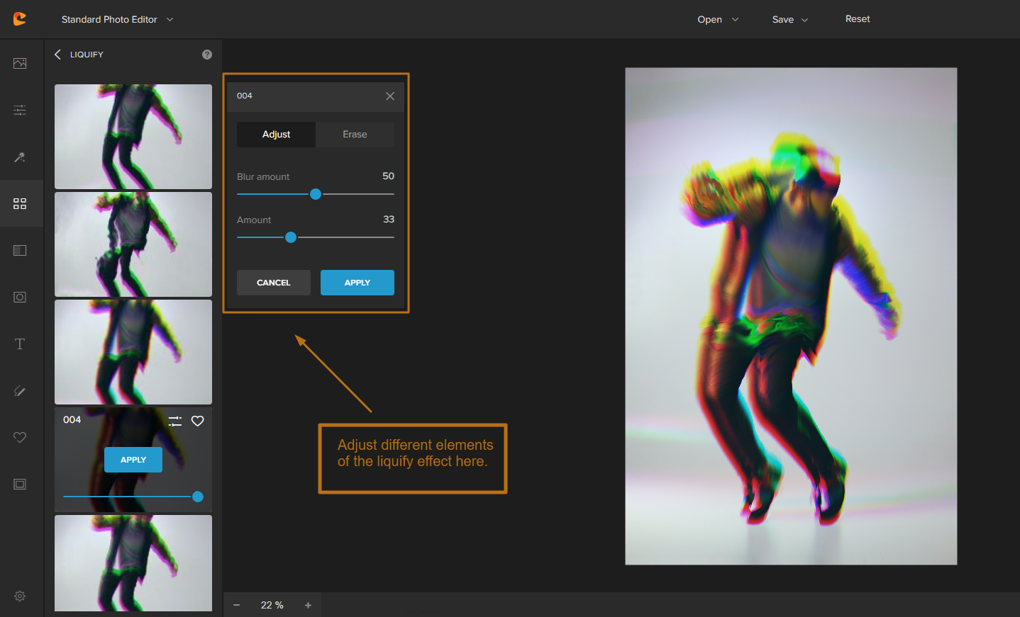
Task: Click the Liquify help question mark
Action: pyautogui.click(x=207, y=55)
